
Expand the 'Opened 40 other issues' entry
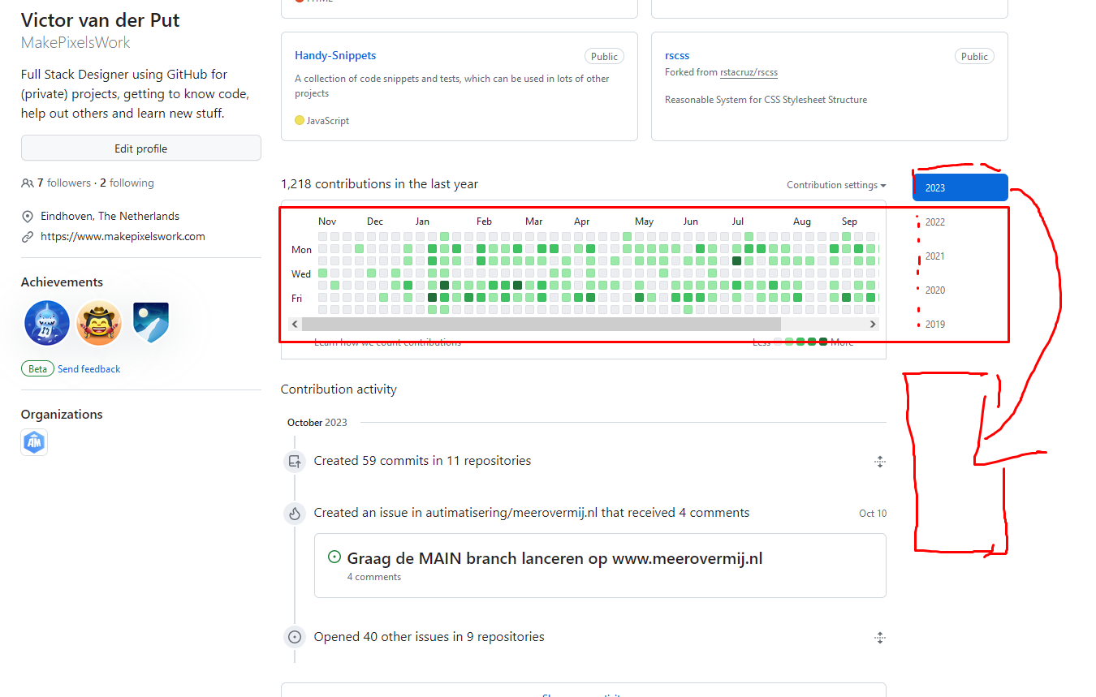(880, 637)
